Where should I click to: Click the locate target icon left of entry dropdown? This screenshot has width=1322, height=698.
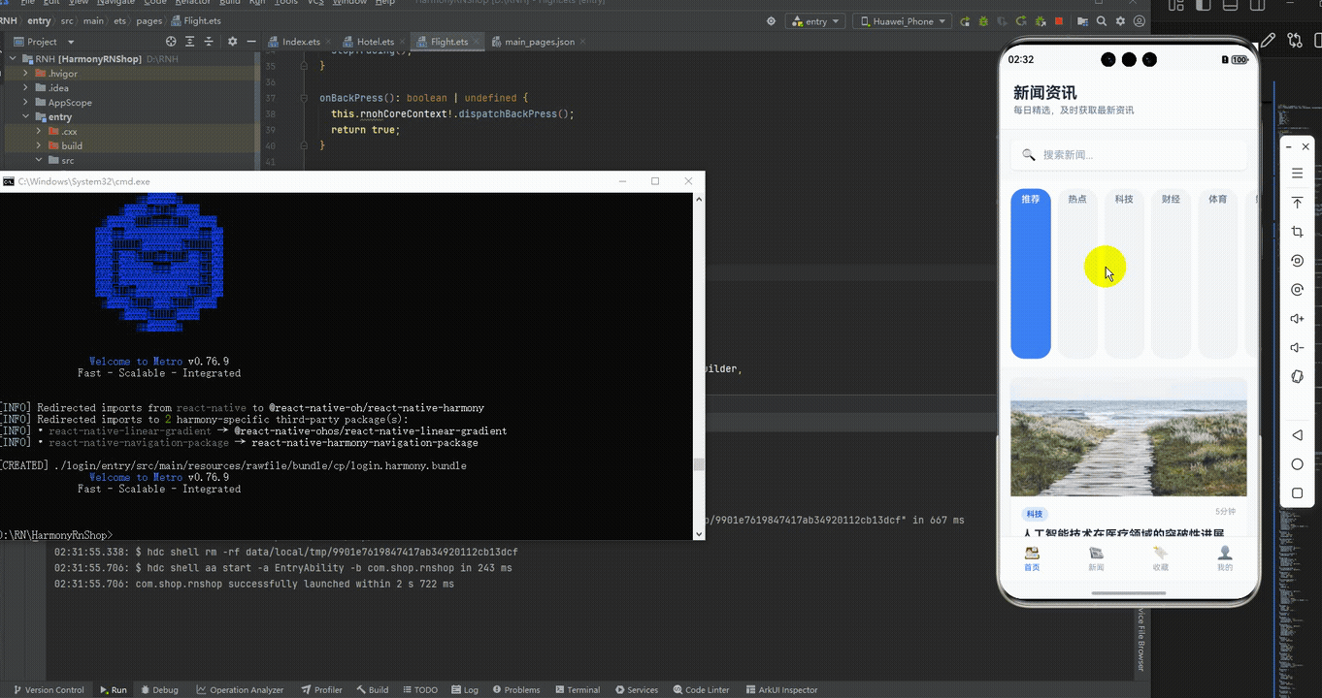click(x=771, y=21)
